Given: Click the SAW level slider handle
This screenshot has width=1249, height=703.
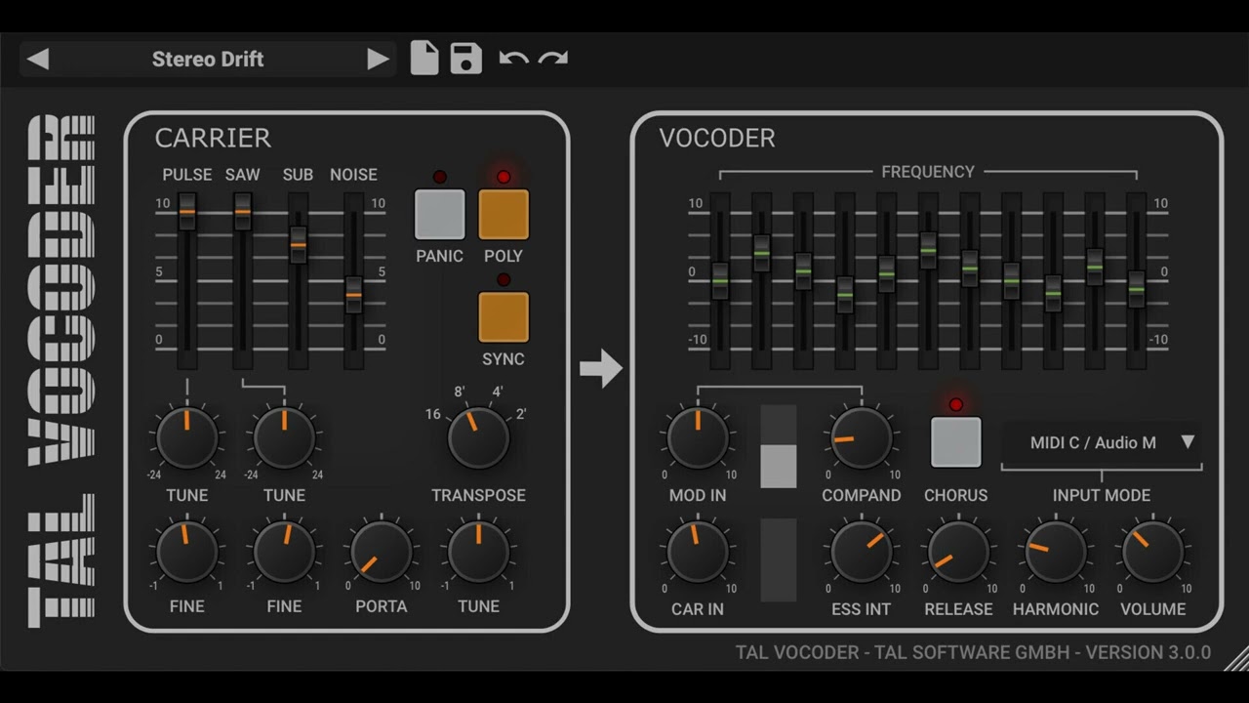Looking at the screenshot, I should pos(243,212).
